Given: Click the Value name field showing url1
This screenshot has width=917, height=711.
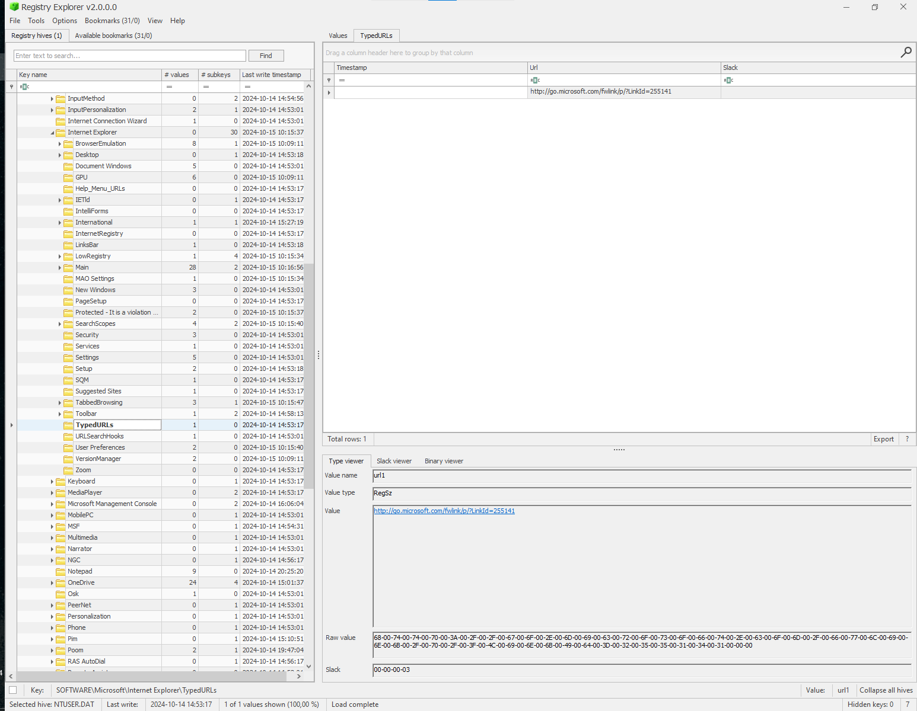Looking at the screenshot, I should coord(642,475).
